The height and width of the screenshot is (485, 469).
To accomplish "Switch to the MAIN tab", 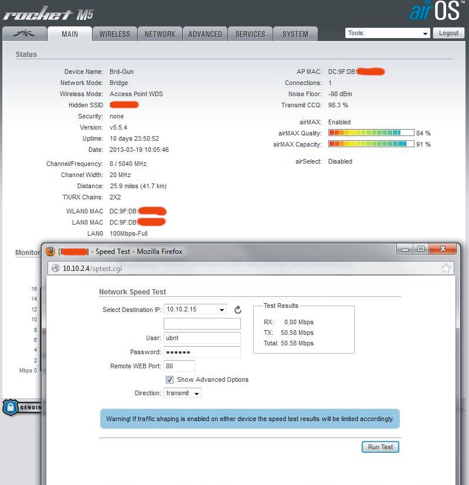I will (70, 33).
